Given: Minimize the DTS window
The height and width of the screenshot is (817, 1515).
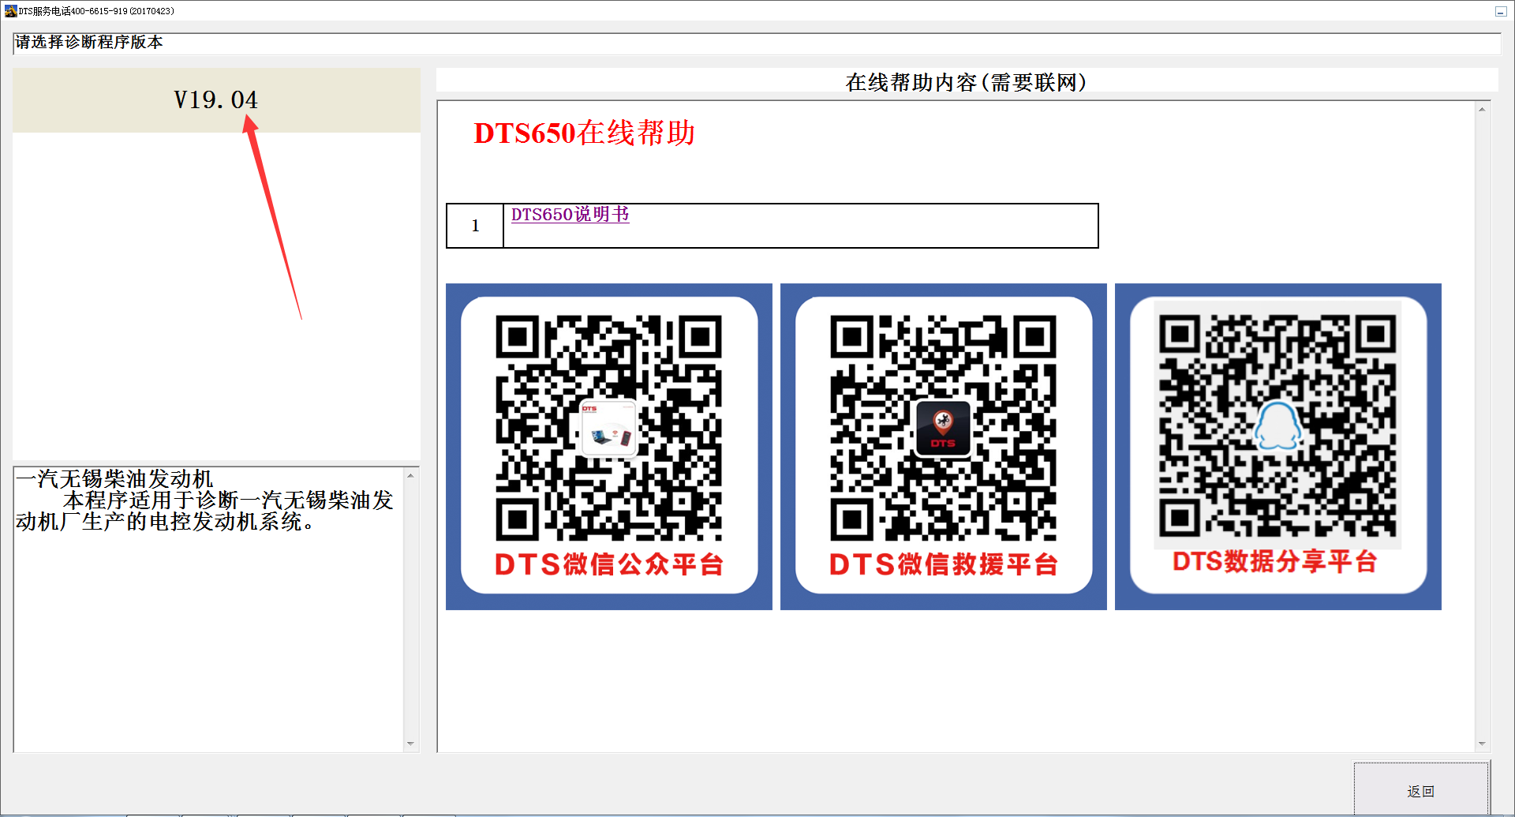Looking at the screenshot, I should point(1501,11).
